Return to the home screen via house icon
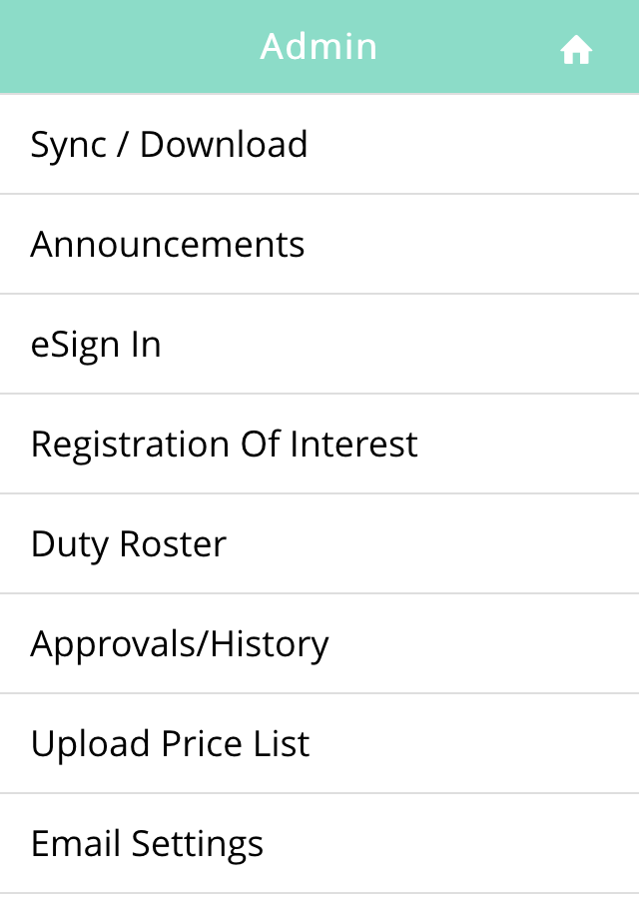 click(x=576, y=49)
